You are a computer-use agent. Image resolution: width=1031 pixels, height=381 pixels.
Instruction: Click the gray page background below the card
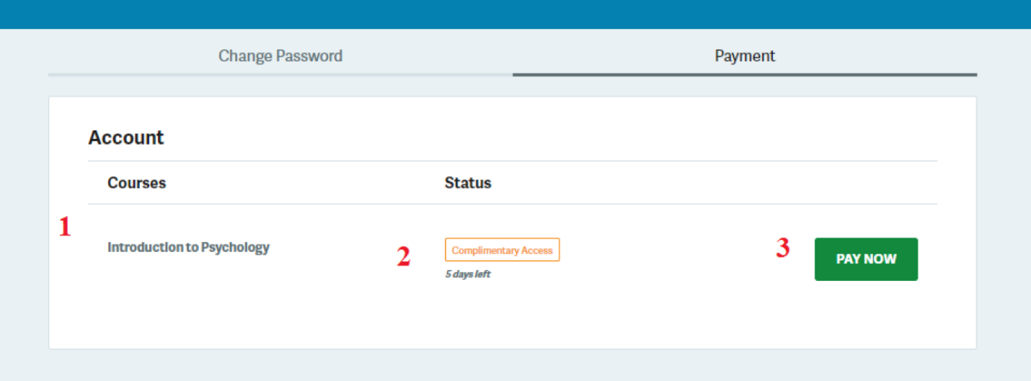[x=515, y=366]
